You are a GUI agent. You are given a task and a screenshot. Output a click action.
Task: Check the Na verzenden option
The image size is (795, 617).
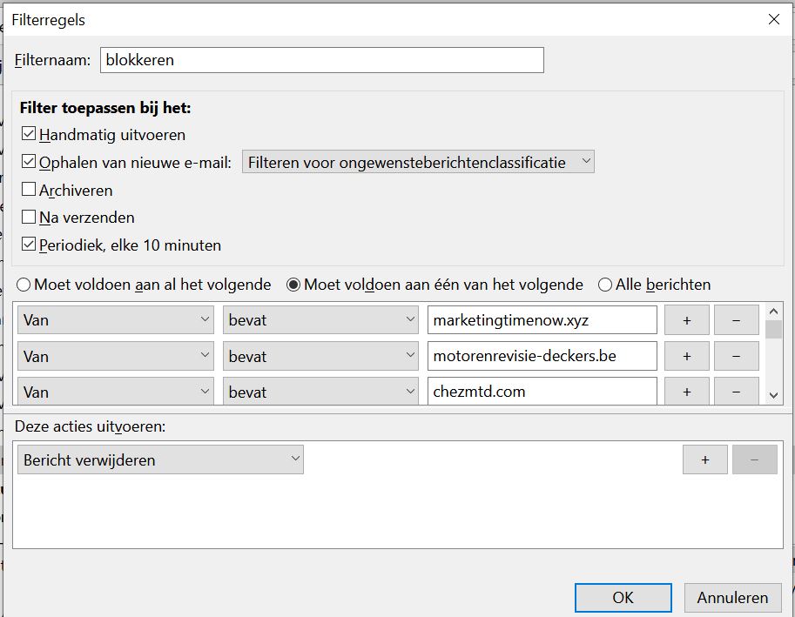click(x=28, y=218)
